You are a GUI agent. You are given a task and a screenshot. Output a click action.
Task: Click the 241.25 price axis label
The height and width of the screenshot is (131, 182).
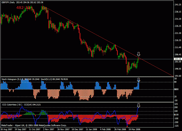pos(178,5)
